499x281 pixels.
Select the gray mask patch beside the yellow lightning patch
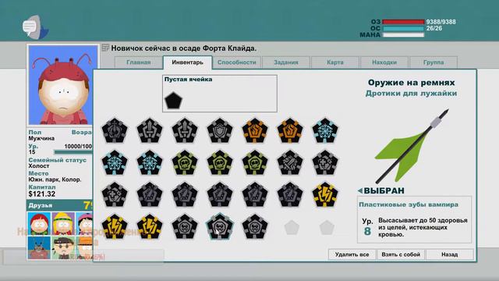pyautogui.click(x=185, y=227)
